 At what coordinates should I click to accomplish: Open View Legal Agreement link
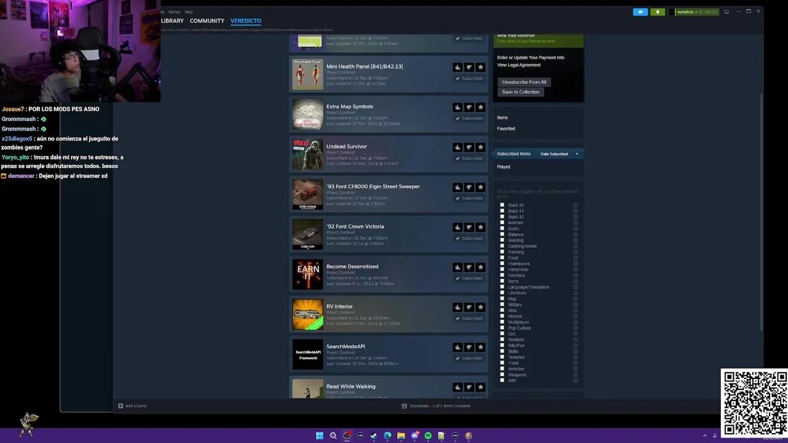coord(519,65)
